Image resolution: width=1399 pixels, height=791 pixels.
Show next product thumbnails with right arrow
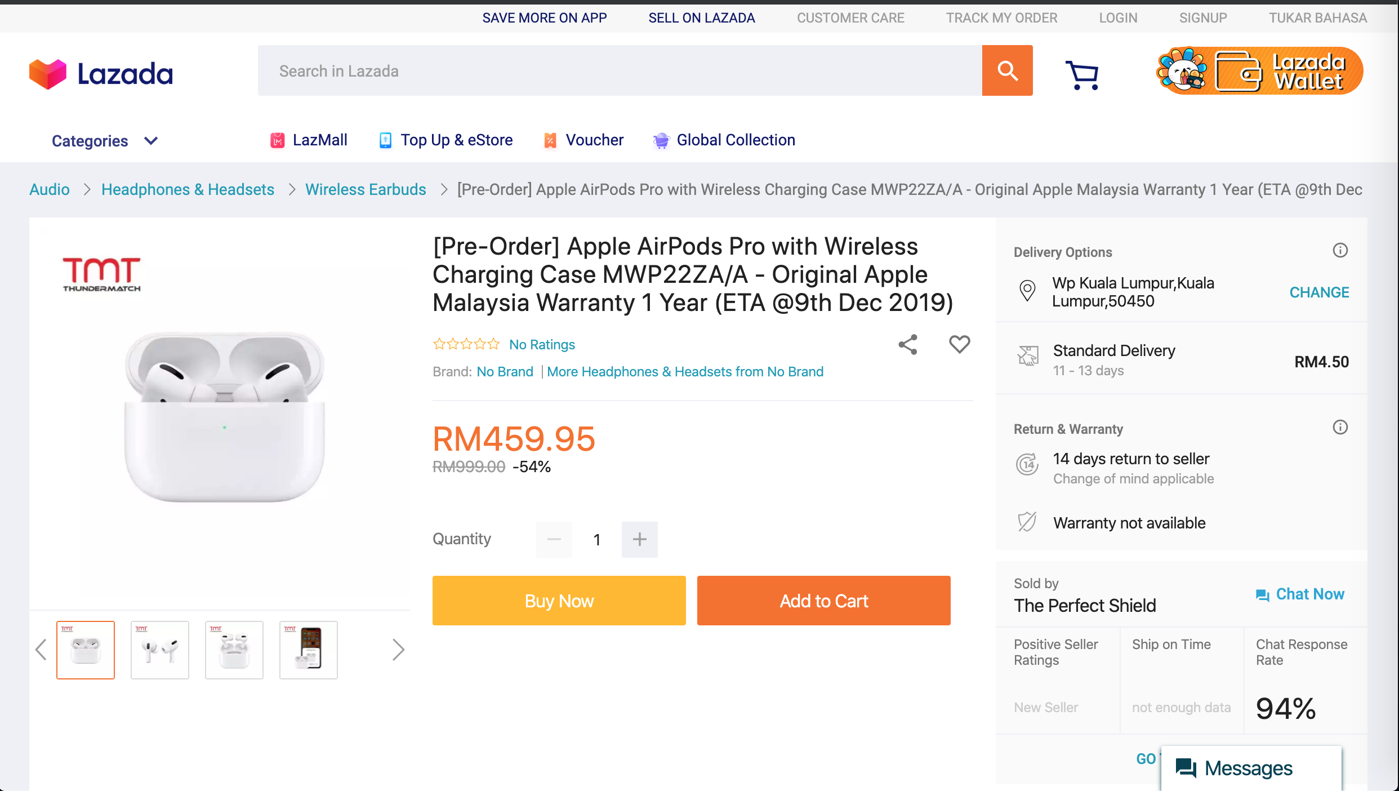(x=398, y=650)
